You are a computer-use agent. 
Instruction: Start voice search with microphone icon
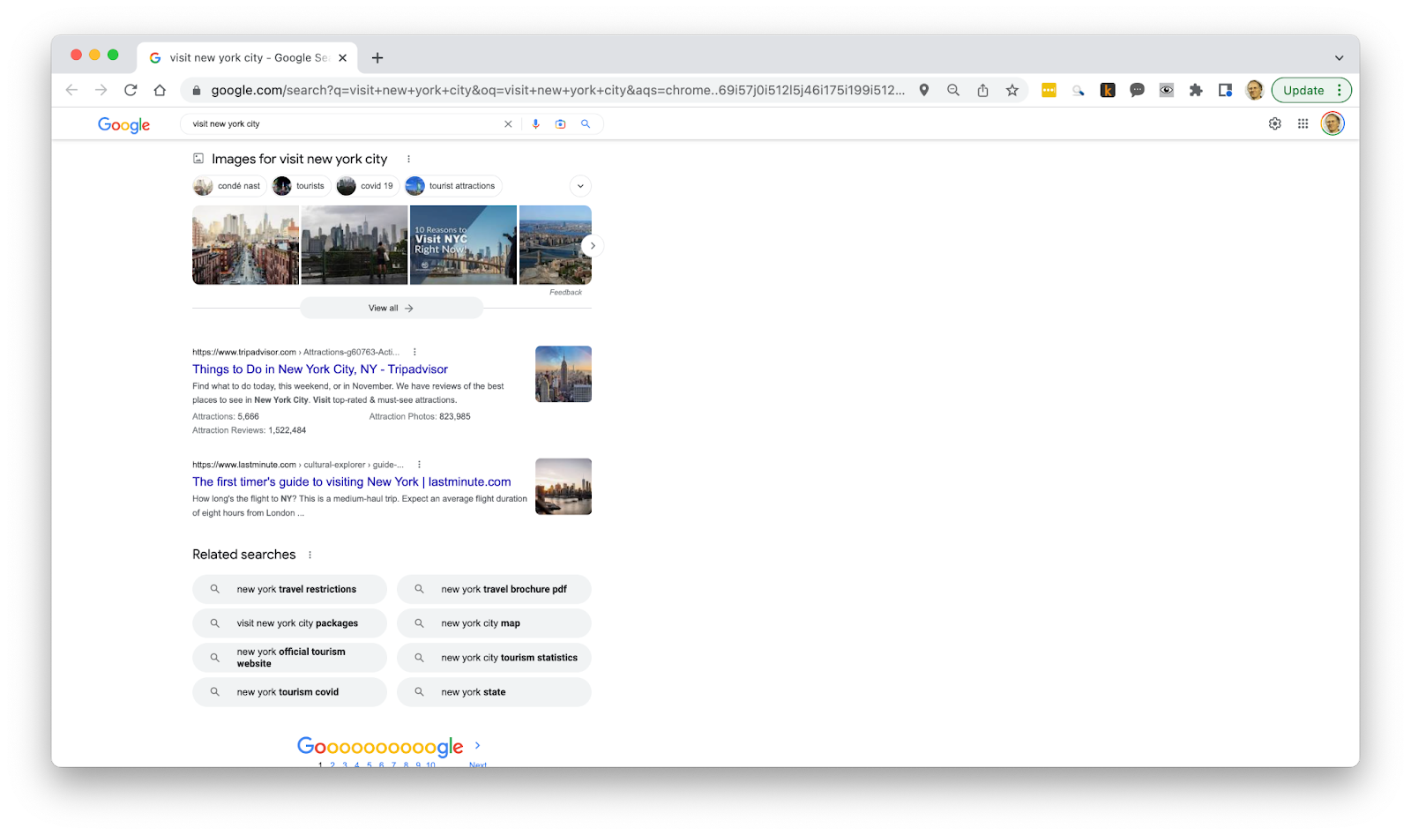pos(535,124)
